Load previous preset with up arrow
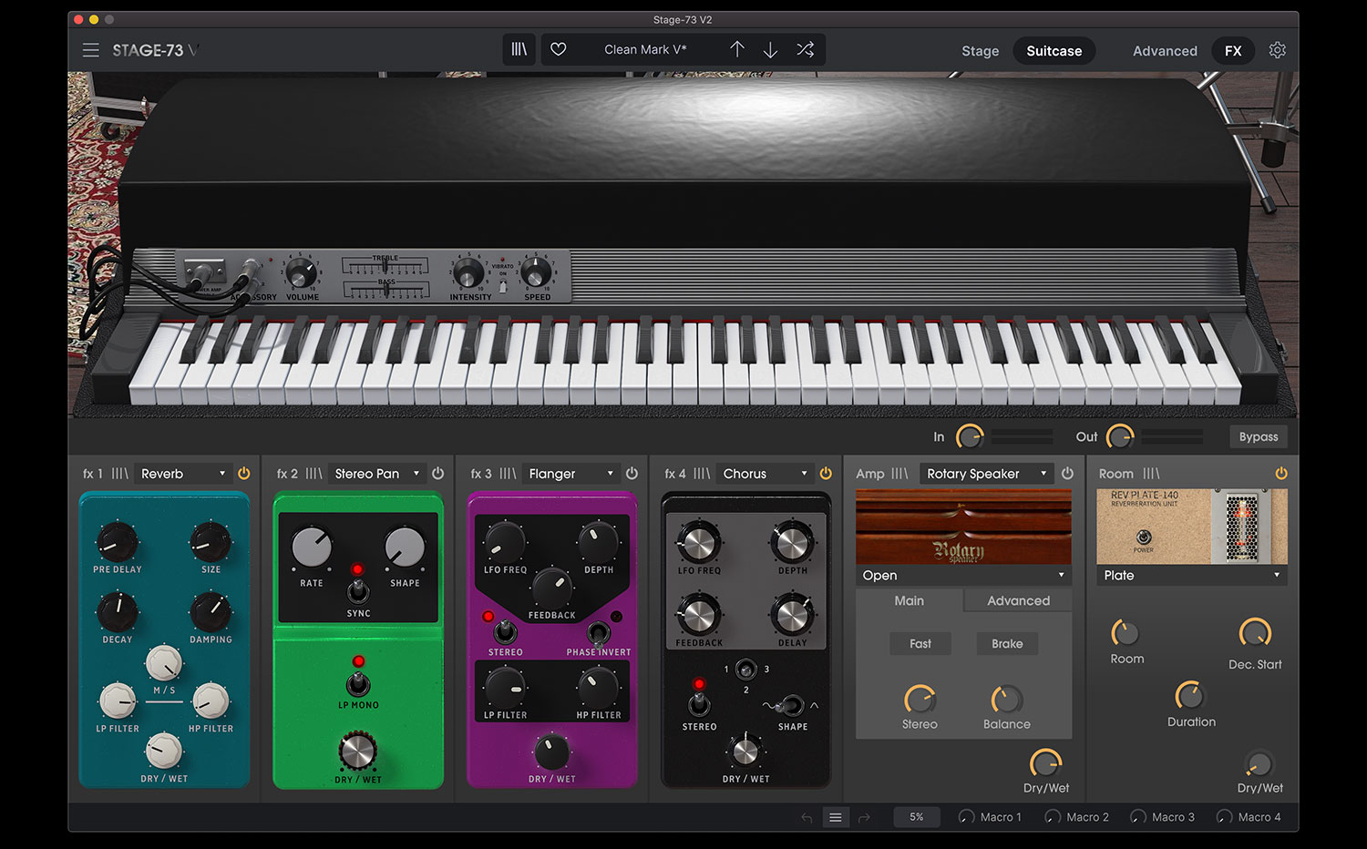The height and width of the screenshot is (849, 1367). pos(737,50)
